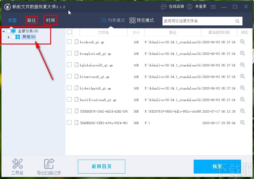Screen dimensions: 254x179
Task: Open the toolbox wrench icon
Action: (x=17, y=164)
